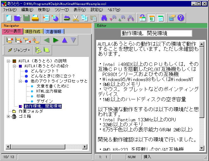Click the help question mark icon
This screenshot has height=161, width=209.
181,18
